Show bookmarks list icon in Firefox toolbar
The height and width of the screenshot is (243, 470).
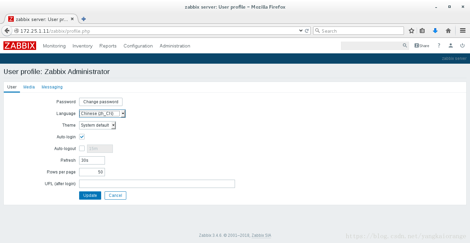[422, 31]
